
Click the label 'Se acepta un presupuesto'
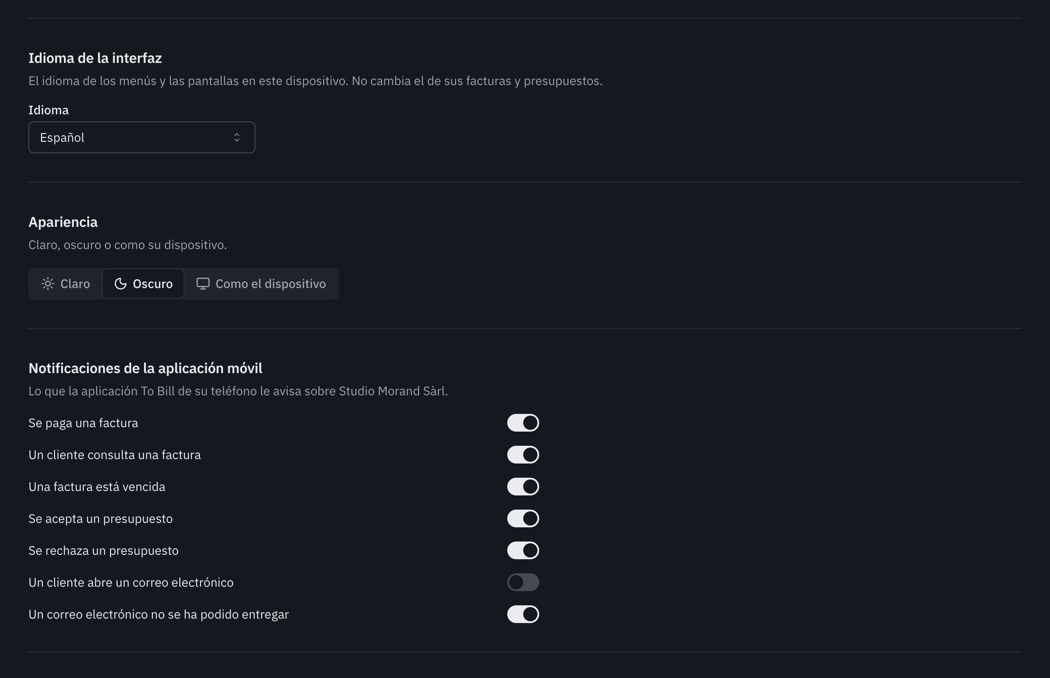pyautogui.click(x=101, y=518)
